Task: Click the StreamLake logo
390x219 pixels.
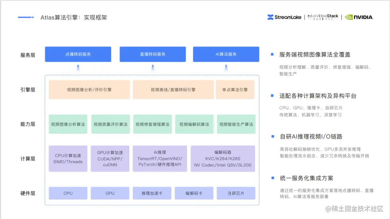Action: coord(284,16)
